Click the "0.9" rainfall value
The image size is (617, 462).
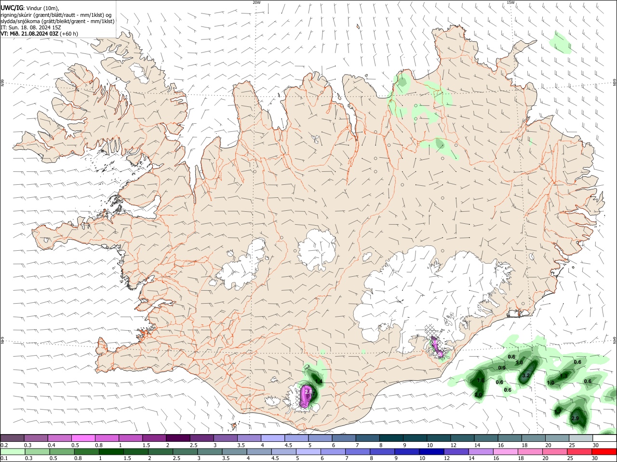(x=501, y=368)
